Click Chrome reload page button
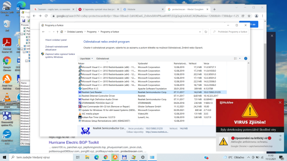 pos(46,16)
